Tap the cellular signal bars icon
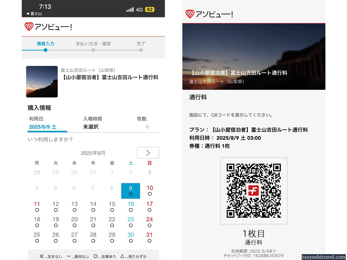 130,9
